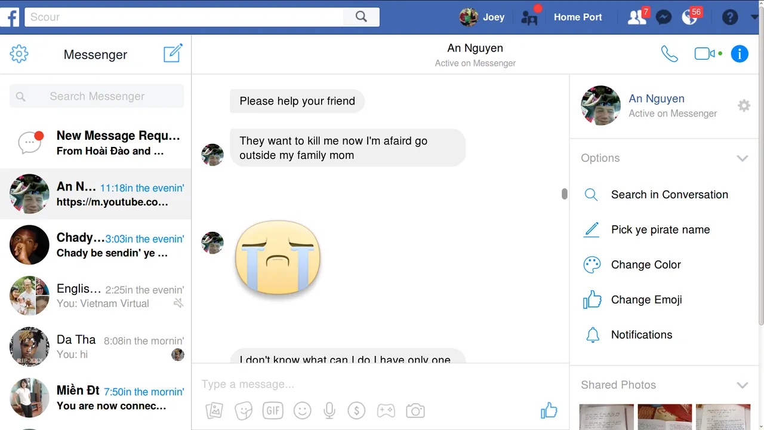Image resolution: width=764 pixels, height=430 pixels.
Task: Open the friend requests icon with badge 7
Action: click(637, 17)
